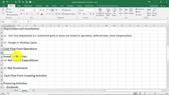Open Sort & Filter
Viewport: 169px width, 95px height.
pos(149,12)
